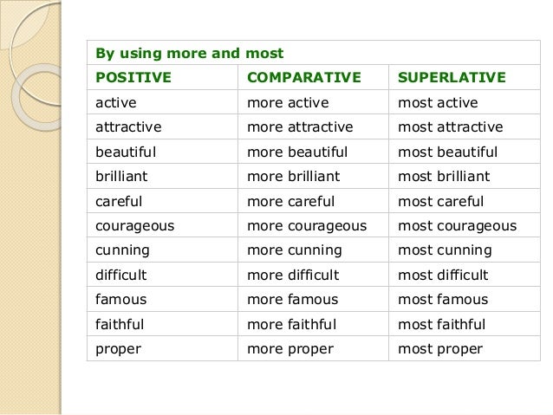Select the 'cunning' cell in the positive column
The image size is (553, 415).
pyautogui.click(x=122, y=250)
